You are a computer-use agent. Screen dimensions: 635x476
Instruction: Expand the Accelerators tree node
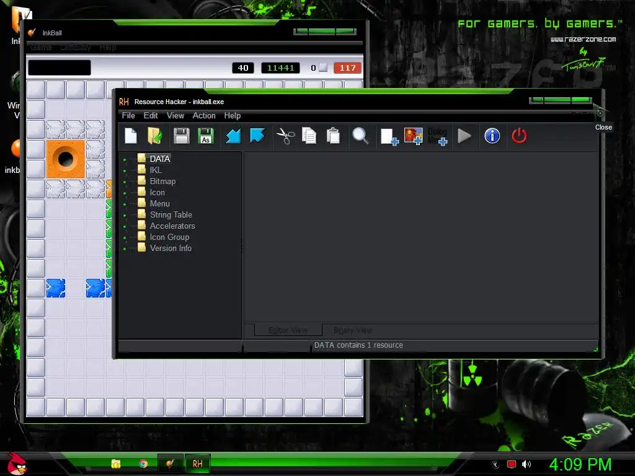[x=125, y=226]
